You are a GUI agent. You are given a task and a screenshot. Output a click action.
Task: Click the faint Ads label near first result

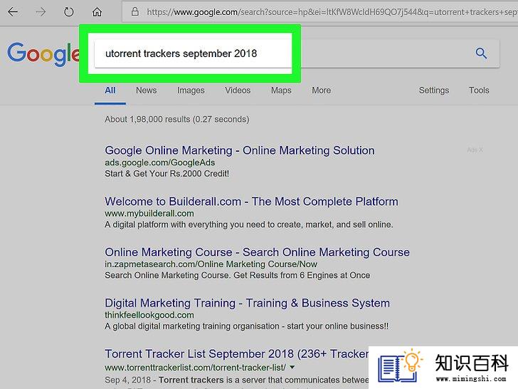pos(475,150)
